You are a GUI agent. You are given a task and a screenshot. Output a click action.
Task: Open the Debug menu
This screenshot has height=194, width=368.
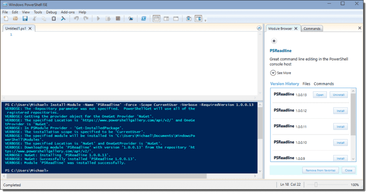pos(52,12)
